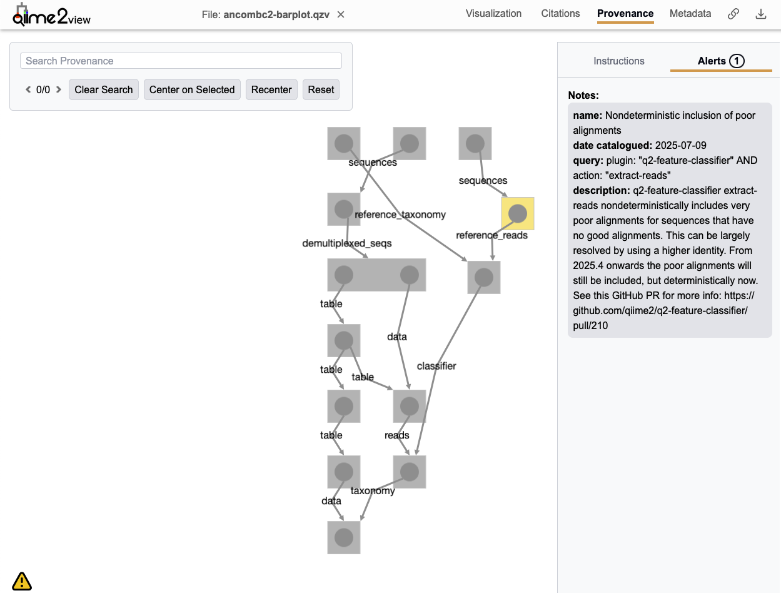Close the ancombc2-barplot.qzv file
The image size is (781, 593).
[341, 14]
